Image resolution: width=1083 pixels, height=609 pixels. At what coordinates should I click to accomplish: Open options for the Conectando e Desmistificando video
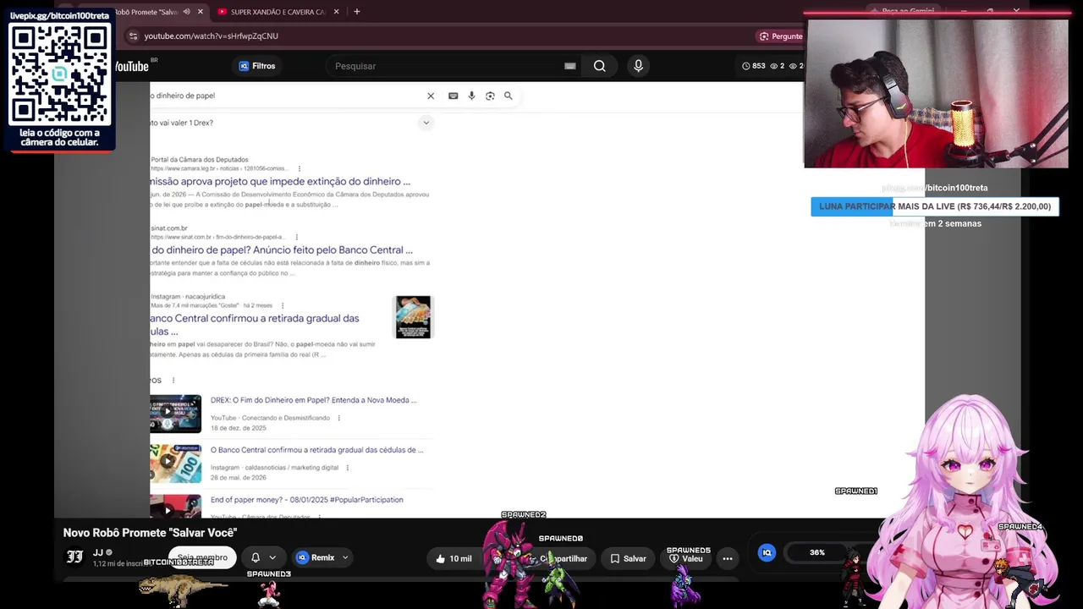339,418
